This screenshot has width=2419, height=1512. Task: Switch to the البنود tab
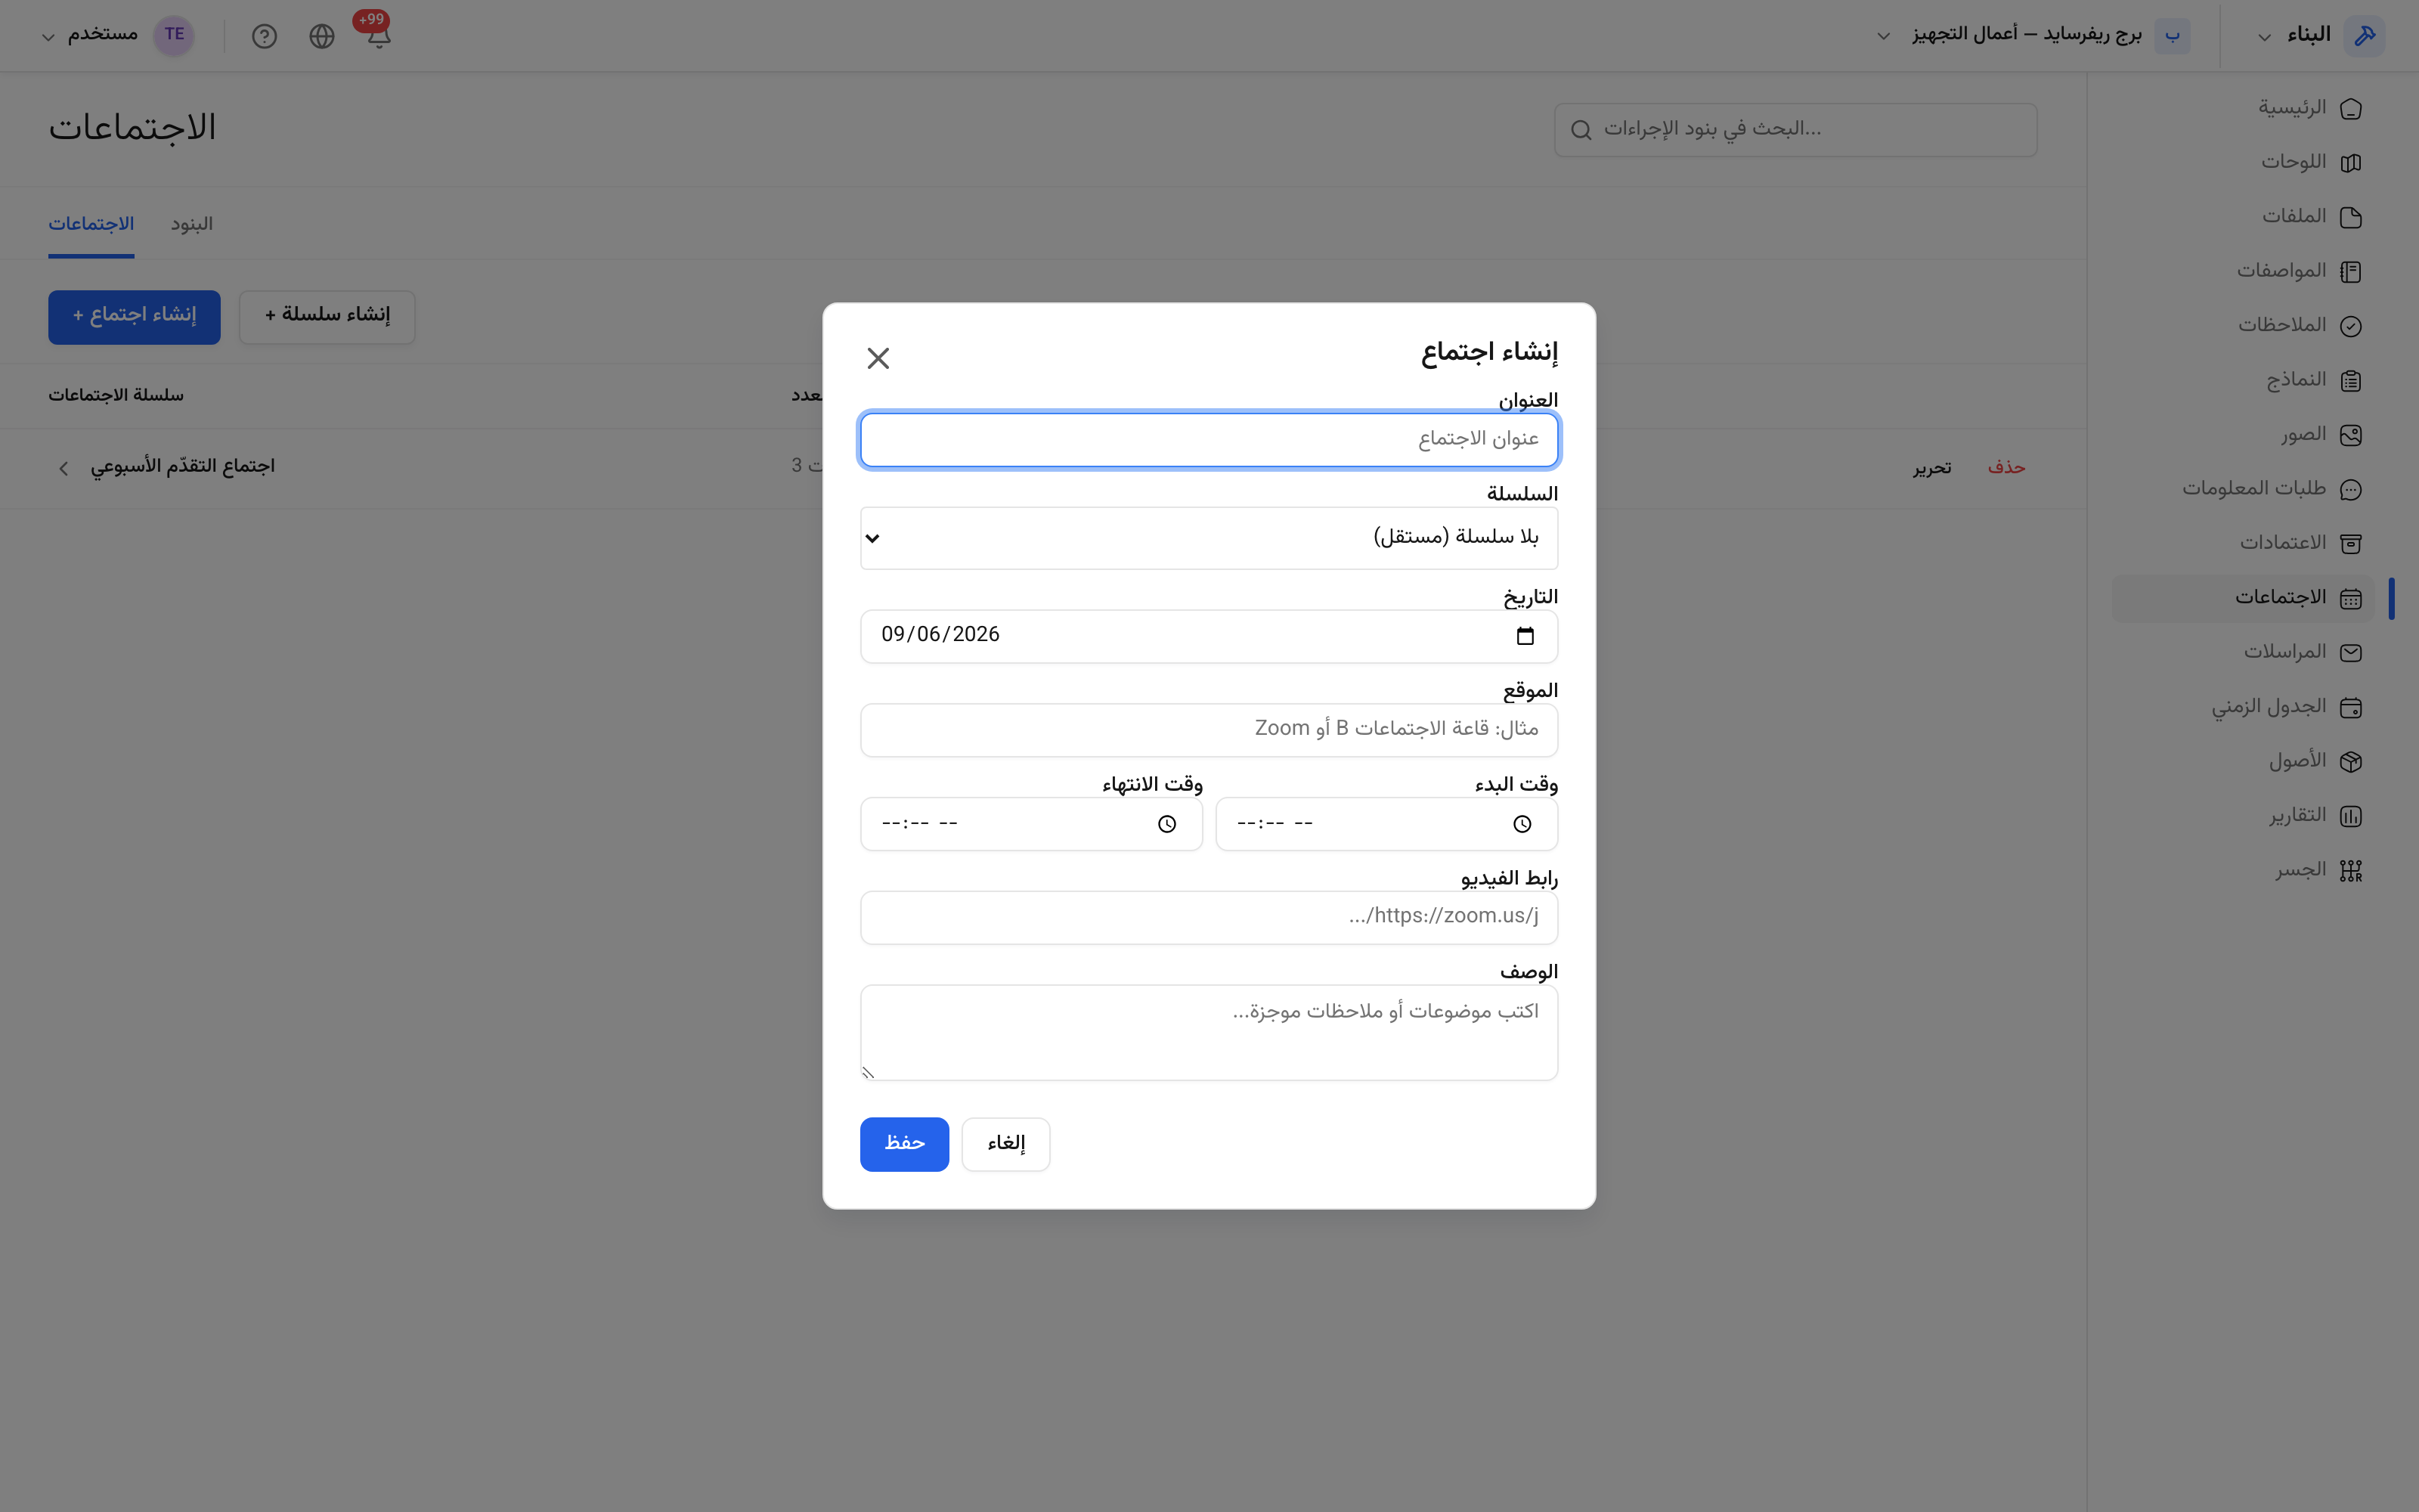pos(191,224)
